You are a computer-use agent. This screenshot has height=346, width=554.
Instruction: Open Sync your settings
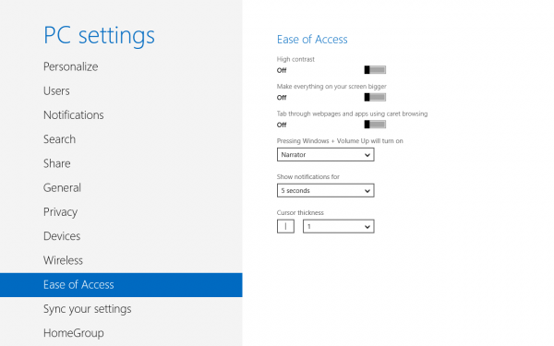click(x=88, y=309)
